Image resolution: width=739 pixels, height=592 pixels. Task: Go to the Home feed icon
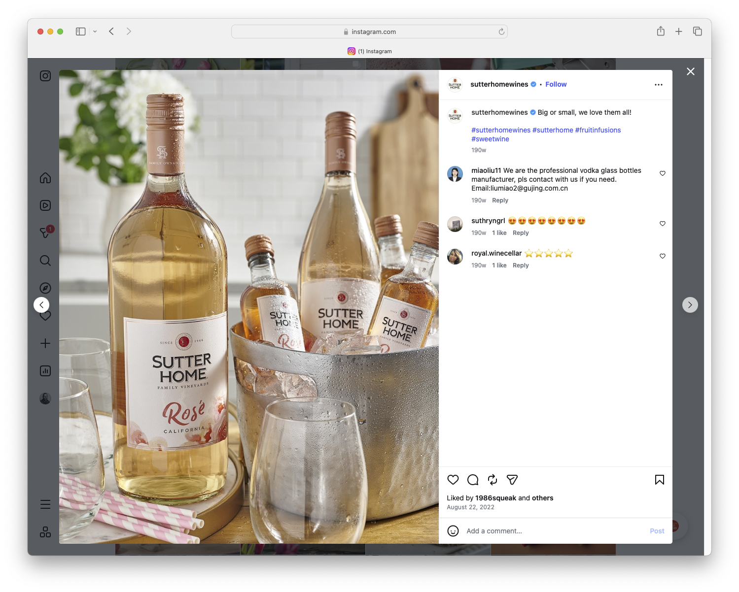tap(45, 178)
